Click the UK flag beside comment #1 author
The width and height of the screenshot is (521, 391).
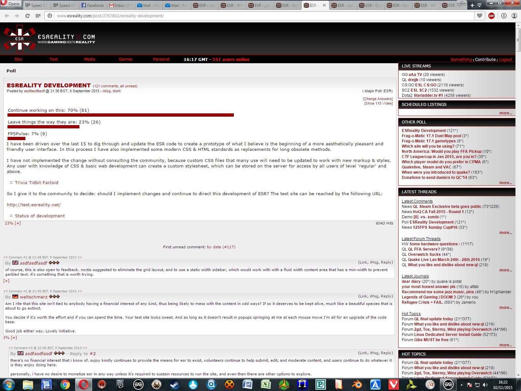[15, 263]
